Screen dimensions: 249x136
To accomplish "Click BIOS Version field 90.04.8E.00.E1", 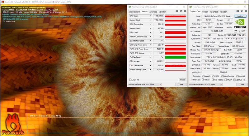I will (217, 31).
